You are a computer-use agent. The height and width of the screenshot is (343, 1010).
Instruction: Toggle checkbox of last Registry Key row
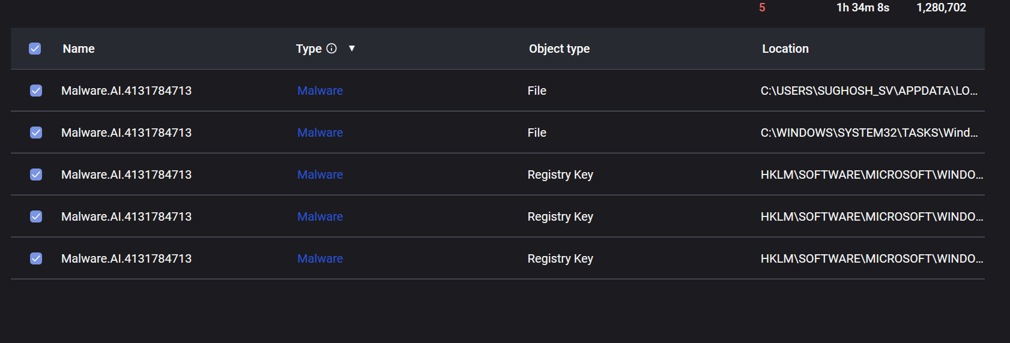pyautogui.click(x=36, y=258)
